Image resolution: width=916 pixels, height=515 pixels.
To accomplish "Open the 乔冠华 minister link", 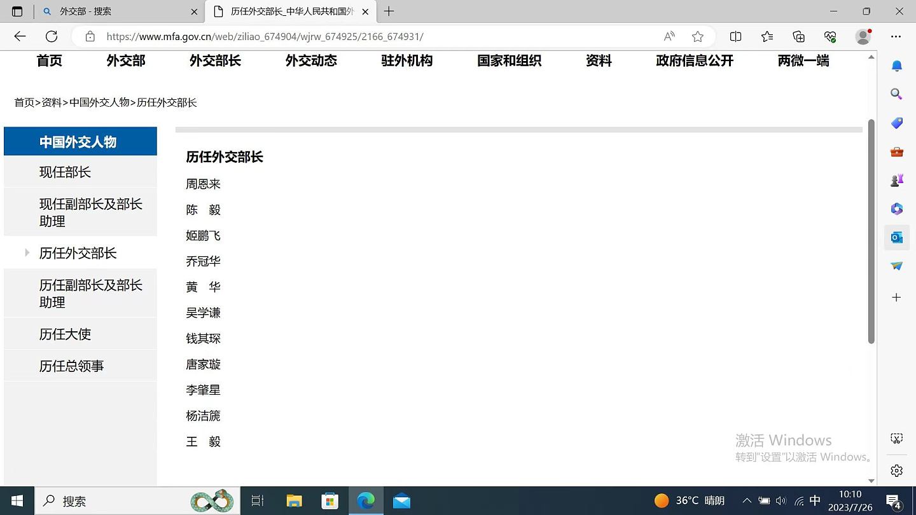I will pyautogui.click(x=204, y=261).
